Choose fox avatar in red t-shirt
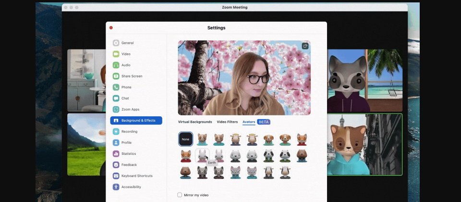 coord(185,156)
